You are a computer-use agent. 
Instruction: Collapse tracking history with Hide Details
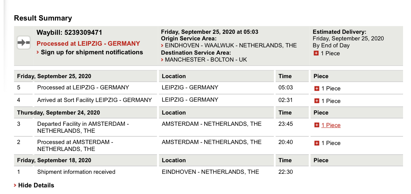click(36, 185)
